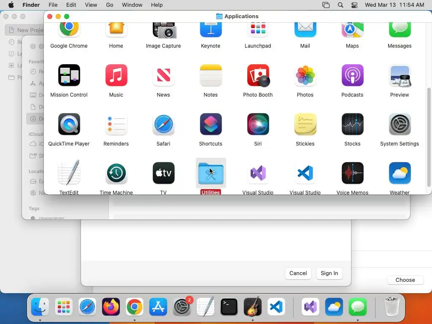Select the Reminders app icon
Screen dimensions: 432x324
(116, 124)
